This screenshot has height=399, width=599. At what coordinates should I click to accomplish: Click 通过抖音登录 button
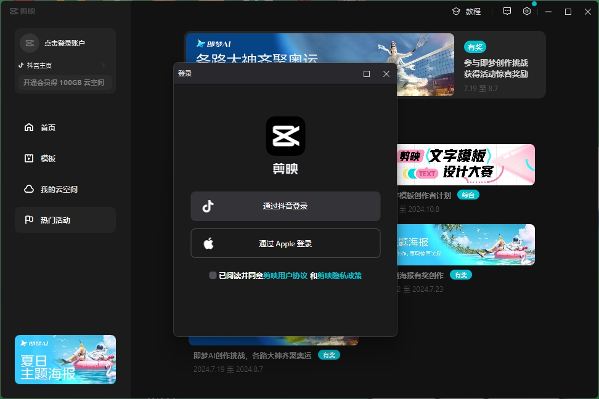(x=285, y=206)
